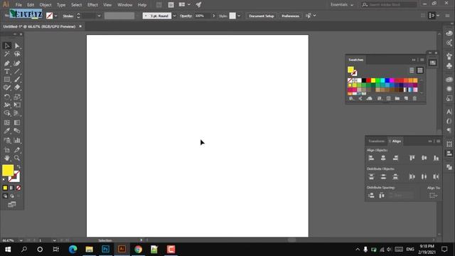
Task: Click the toolbar Fill color box
Action: (x=8, y=171)
